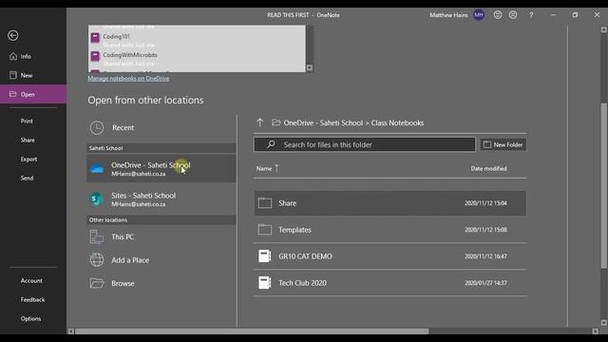Open the Share folder row
Screen dimensions: 608x342
click(390, 202)
